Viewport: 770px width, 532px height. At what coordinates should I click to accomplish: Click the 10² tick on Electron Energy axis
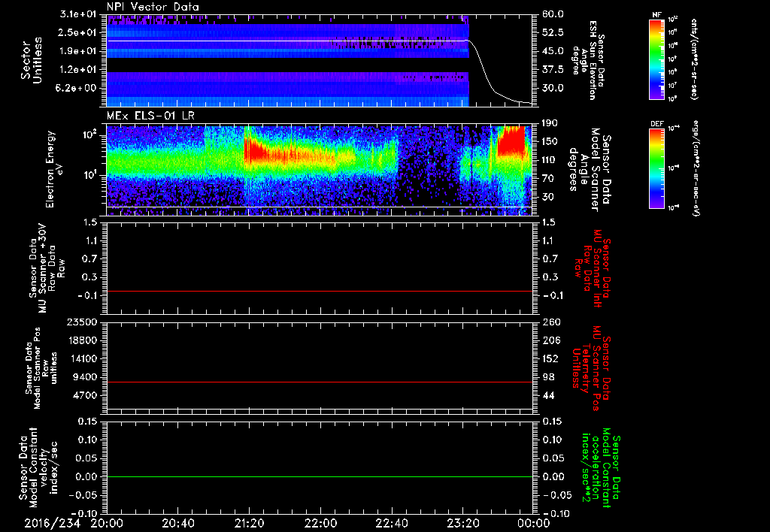[x=91, y=135]
